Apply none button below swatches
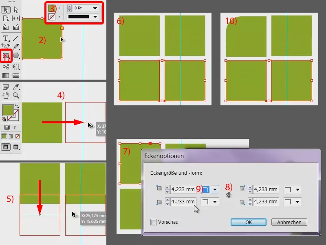326x245 pixels. click(18, 136)
